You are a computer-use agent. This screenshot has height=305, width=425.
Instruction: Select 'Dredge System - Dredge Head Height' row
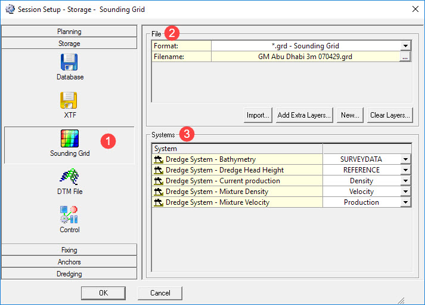[237, 170]
